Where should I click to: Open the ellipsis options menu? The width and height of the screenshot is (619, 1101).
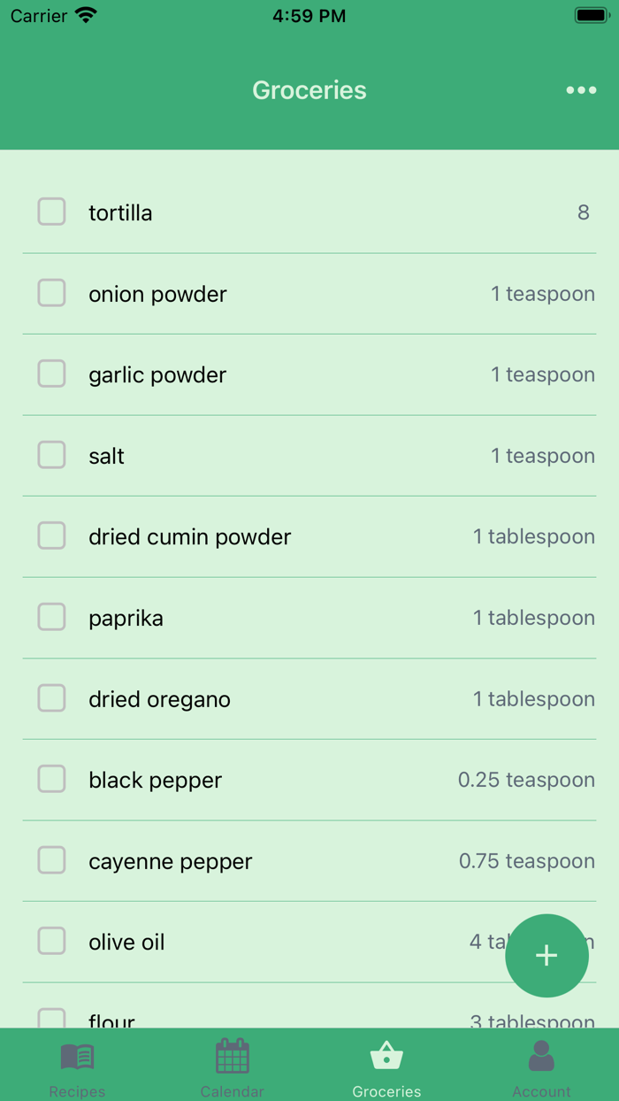pos(581,89)
